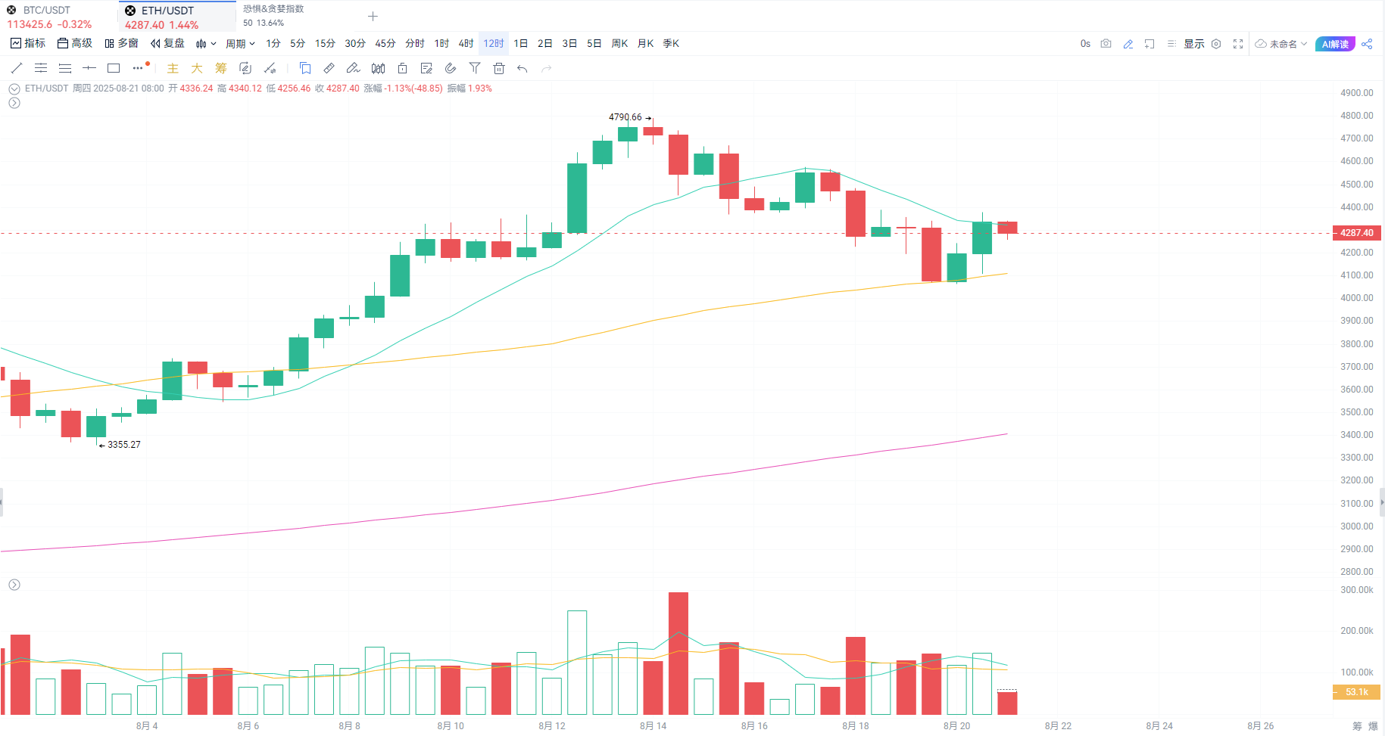
Task: Expand the volume indicator panel arrow
Action: tap(14, 585)
